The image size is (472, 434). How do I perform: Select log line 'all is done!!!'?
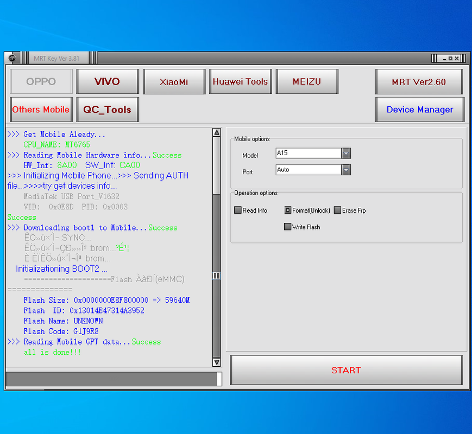pyautogui.click(x=53, y=352)
